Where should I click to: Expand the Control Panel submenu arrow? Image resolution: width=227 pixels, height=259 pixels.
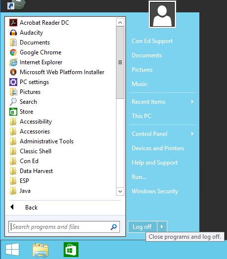(192, 133)
